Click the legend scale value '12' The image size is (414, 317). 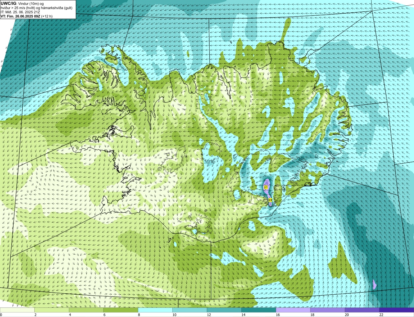point(209,315)
